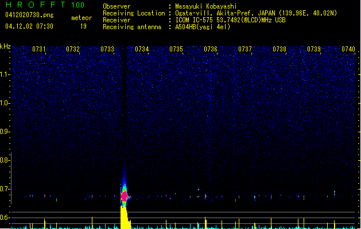The height and width of the screenshot is (229, 361).
Task: Click the 0.7 kHz axis label
Action: (x=5, y=189)
